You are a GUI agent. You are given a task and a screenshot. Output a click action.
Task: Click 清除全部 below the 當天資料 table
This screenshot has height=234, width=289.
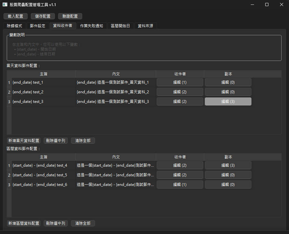pyautogui.click(x=83, y=140)
